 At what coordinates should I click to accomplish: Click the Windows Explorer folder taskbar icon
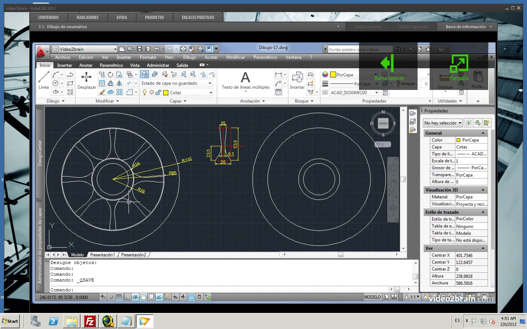[x=72, y=321]
